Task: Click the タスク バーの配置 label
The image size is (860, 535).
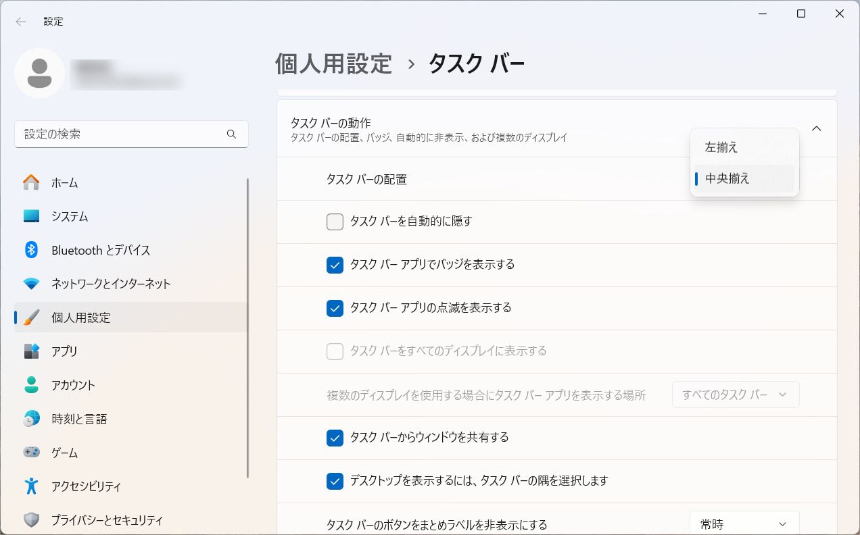Action: click(366, 179)
